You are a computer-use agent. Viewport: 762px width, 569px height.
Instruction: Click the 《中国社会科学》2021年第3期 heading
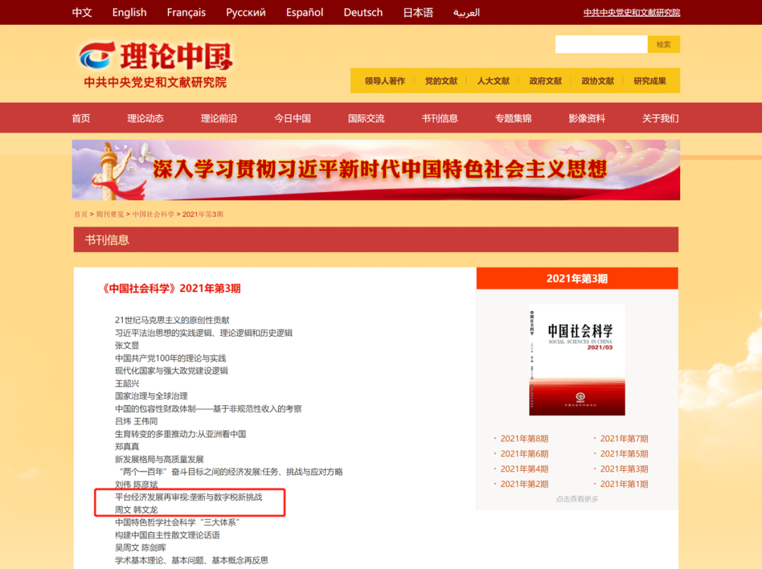[x=171, y=289]
